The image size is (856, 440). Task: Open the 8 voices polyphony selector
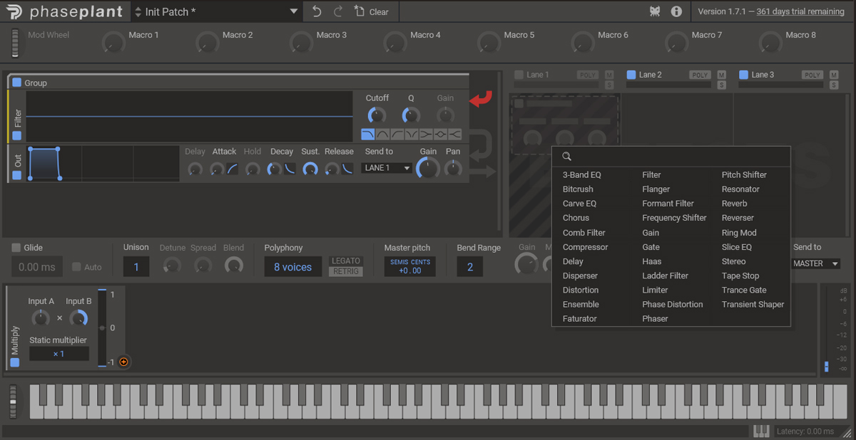click(x=293, y=267)
